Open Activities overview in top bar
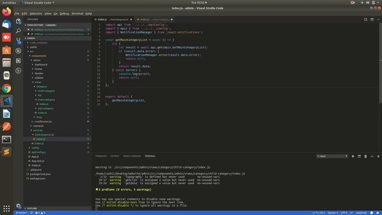This screenshot has width=382, height=215. (9, 2)
